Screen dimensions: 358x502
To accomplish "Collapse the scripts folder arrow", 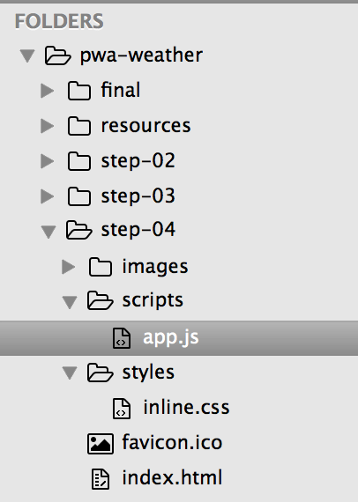I will (x=70, y=302).
